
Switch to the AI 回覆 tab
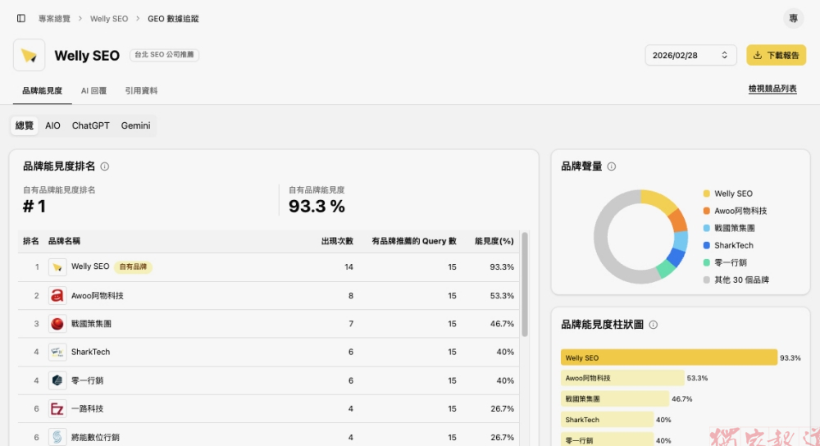[93, 91]
